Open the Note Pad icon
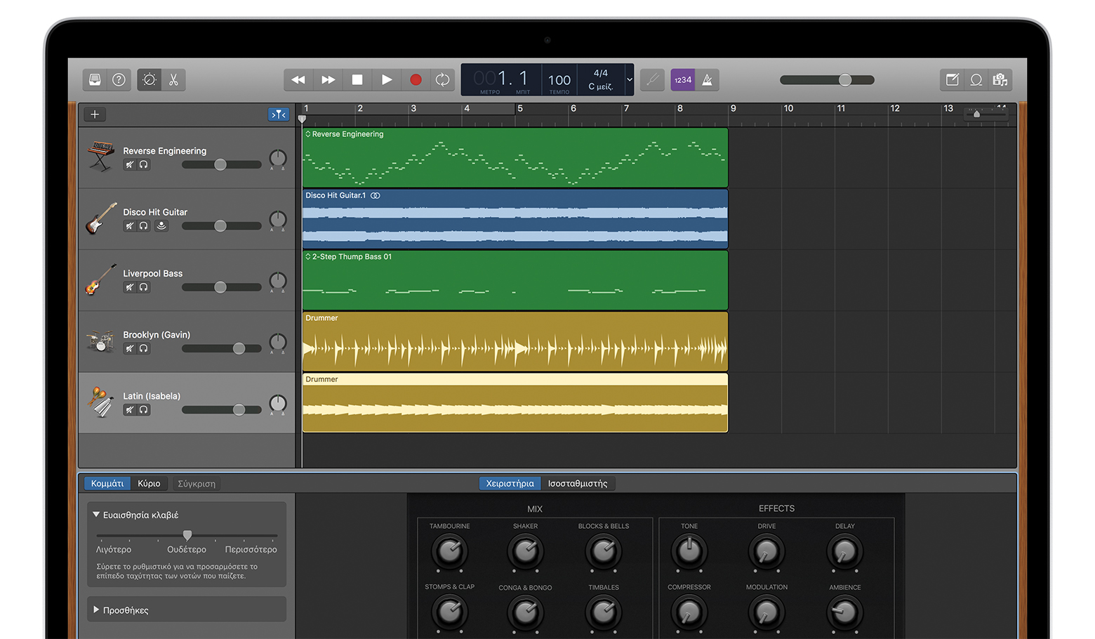This screenshot has height=639, width=1095. 952,80
